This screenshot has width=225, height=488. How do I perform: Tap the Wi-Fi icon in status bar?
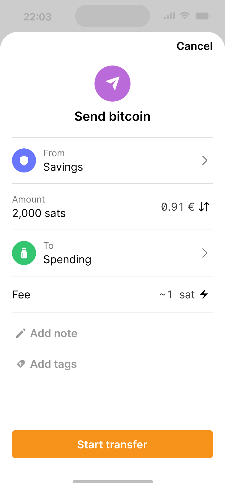pyautogui.click(x=184, y=15)
